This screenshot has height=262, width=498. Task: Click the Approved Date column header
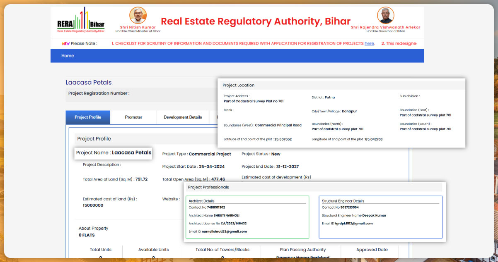(x=372, y=250)
